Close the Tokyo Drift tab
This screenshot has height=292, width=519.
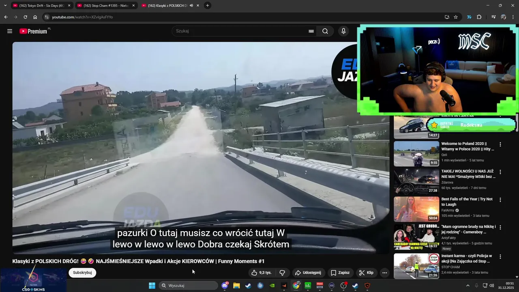[x=69, y=6]
